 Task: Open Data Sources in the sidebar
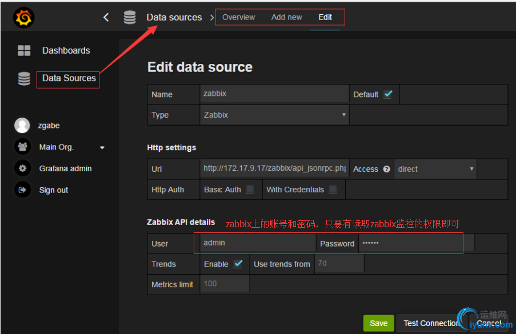click(x=69, y=78)
